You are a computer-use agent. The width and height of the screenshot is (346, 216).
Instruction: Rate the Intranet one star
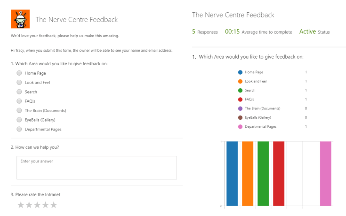coord(21,205)
